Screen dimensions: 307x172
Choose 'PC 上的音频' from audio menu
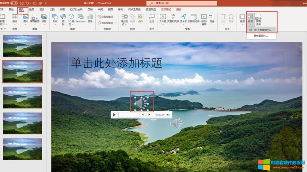[x=262, y=30]
